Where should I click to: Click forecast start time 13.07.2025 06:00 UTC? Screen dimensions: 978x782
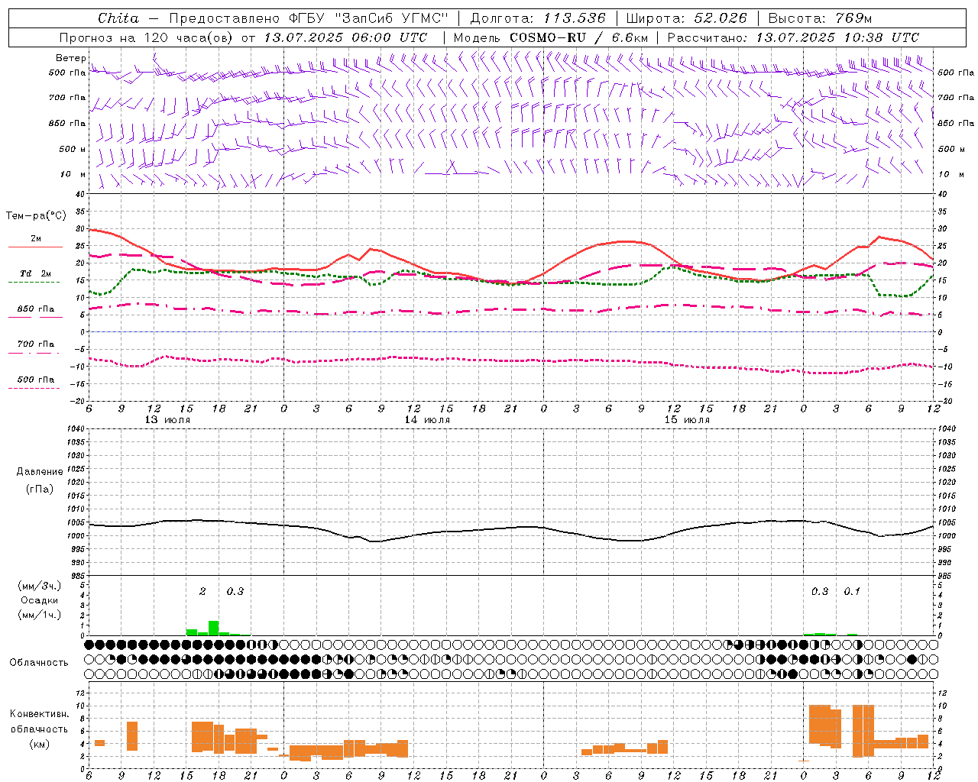click(x=345, y=37)
